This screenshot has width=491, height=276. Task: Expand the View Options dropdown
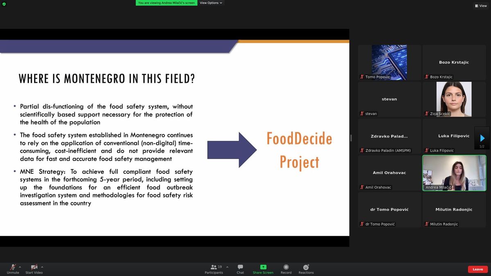[x=211, y=3]
